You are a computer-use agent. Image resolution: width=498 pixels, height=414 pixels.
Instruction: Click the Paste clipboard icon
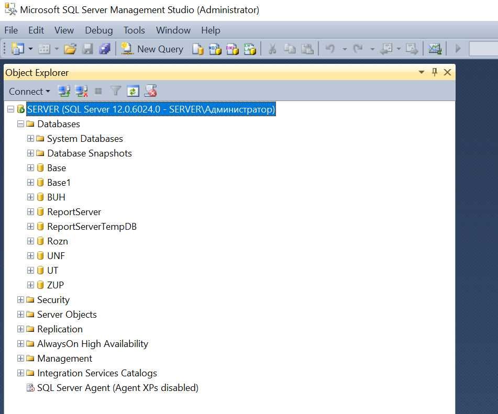pos(307,49)
